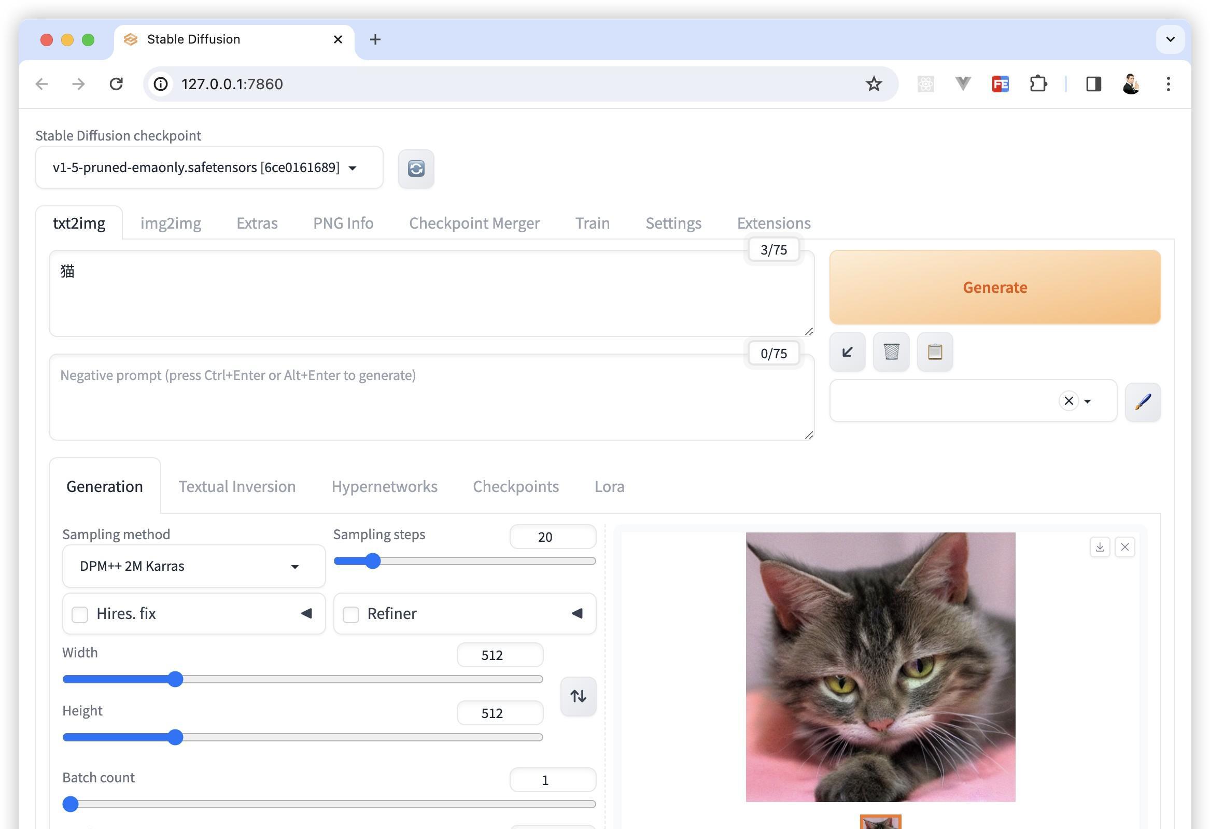Expand the Refiner section arrow
Screen dimensions: 1210x829
pyautogui.click(x=577, y=613)
